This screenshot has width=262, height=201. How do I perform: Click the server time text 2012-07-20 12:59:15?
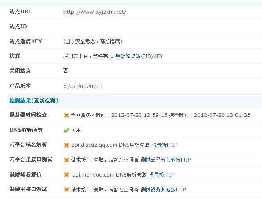tap(139, 115)
